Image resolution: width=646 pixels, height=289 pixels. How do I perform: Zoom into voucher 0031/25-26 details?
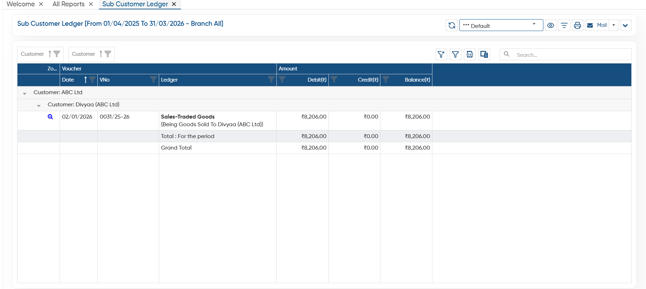click(50, 117)
